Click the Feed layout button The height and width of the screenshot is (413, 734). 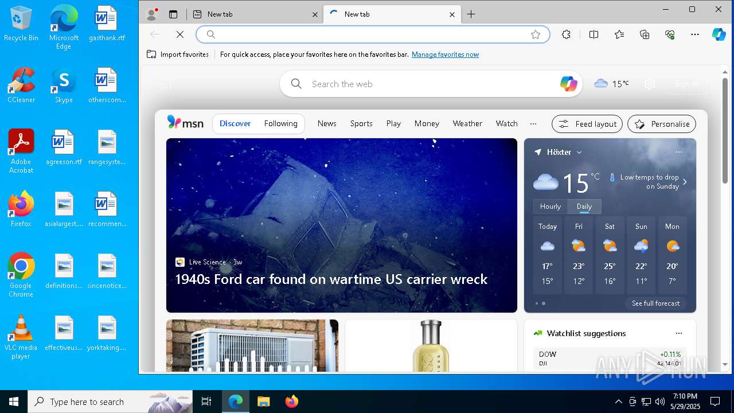[x=587, y=124]
